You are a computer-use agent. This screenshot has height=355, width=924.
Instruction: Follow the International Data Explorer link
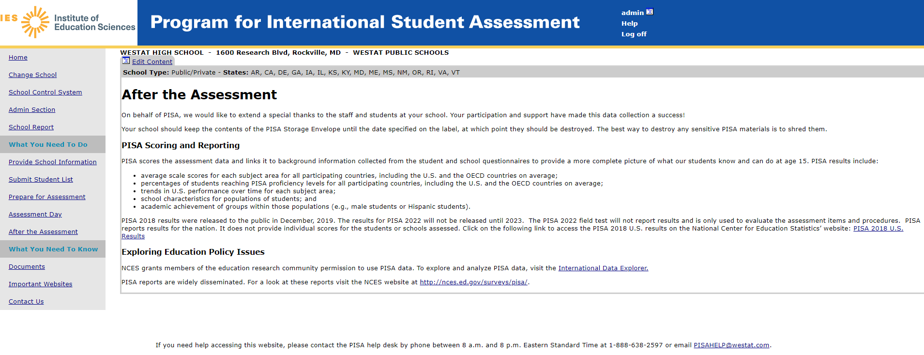coord(603,268)
